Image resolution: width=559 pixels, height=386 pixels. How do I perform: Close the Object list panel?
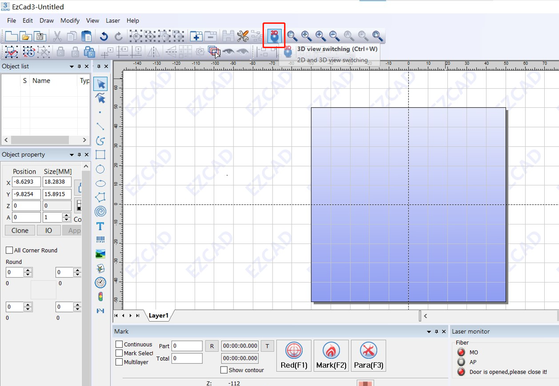(86, 66)
